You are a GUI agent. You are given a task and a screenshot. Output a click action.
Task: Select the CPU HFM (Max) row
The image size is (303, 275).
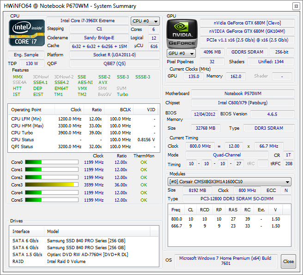point(83,126)
